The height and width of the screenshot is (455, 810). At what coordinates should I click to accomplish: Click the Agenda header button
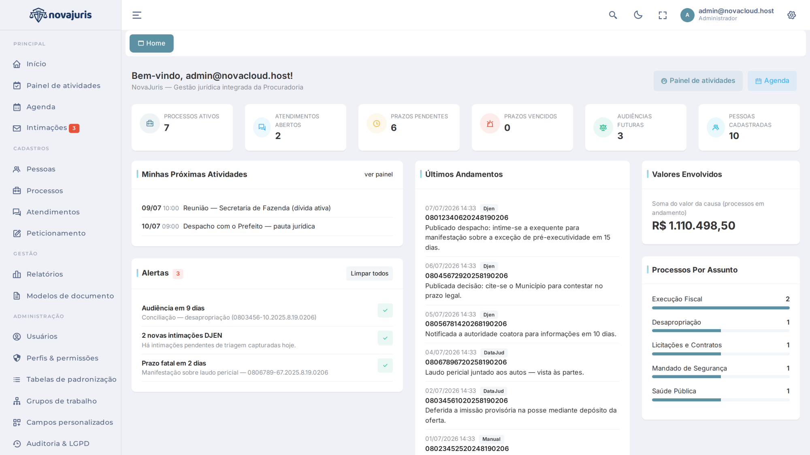tap(772, 81)
